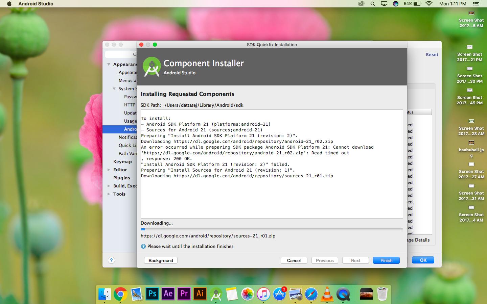Click Android Studio icon in Dock
This screenshot has width=487, height=304.
[216, 294]
